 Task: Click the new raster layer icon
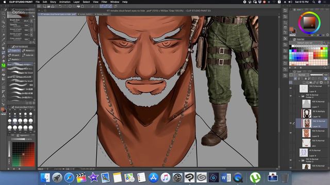304,82
